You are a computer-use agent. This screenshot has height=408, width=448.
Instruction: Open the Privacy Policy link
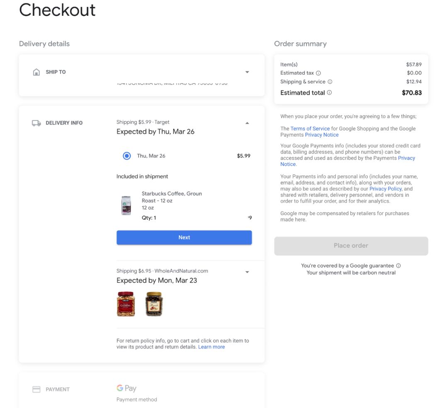tap(385, 189)
